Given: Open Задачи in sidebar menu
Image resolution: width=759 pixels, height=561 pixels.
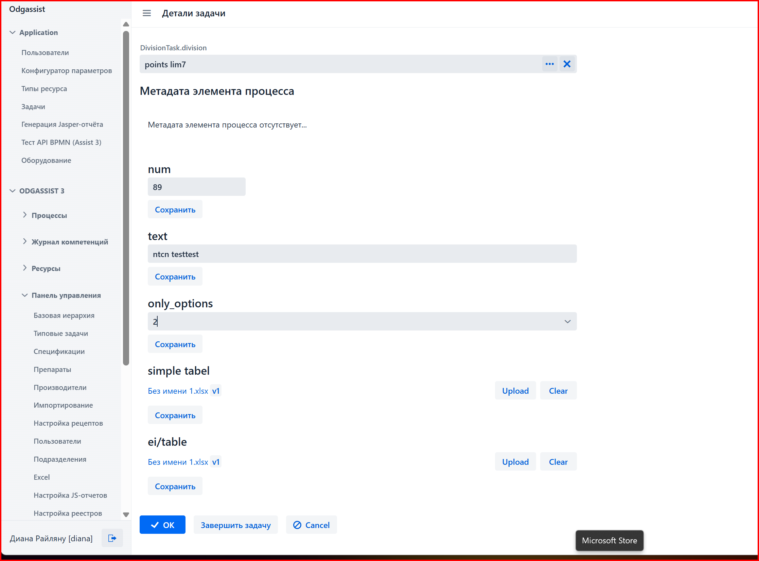Looking at the screenshot, I should [x=33, y=107].
